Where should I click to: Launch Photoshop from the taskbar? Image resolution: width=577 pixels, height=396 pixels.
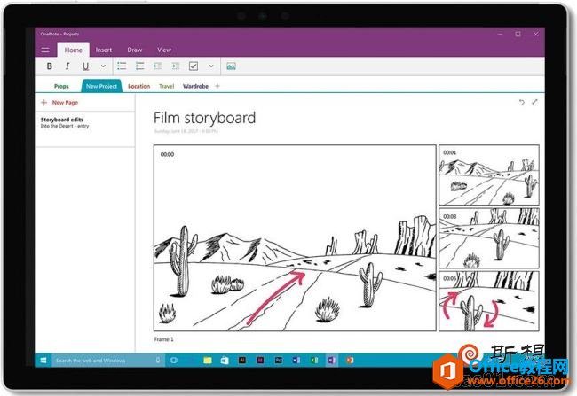coord(279,361)
